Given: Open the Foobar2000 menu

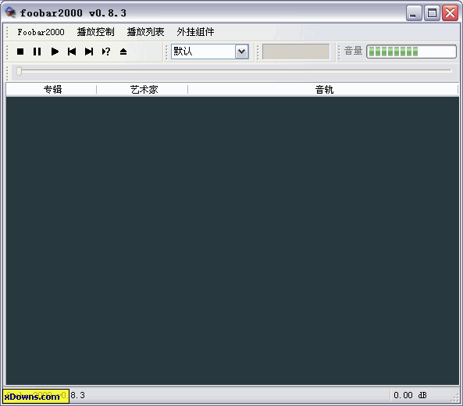Looking at the screenshot, I should (41, 32).
